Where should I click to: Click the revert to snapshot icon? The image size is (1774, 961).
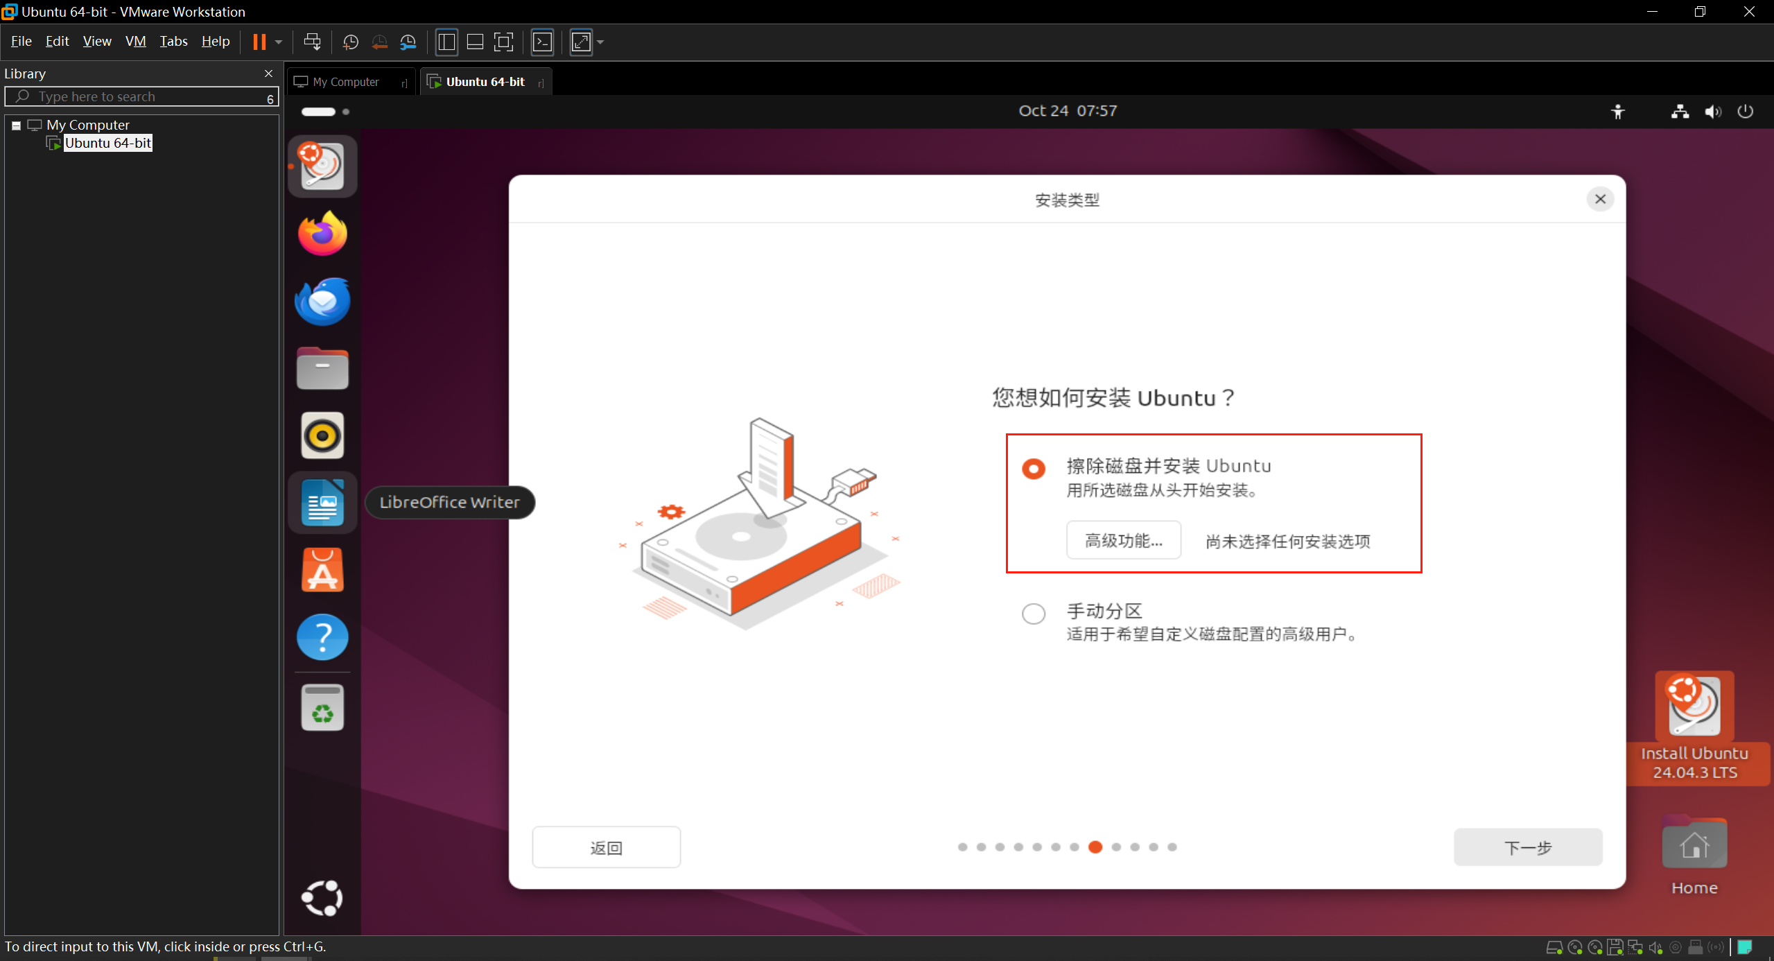click(379, 42)
